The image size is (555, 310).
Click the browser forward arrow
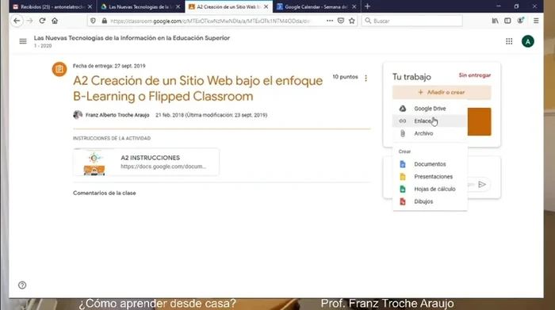(x=30, y=21)
